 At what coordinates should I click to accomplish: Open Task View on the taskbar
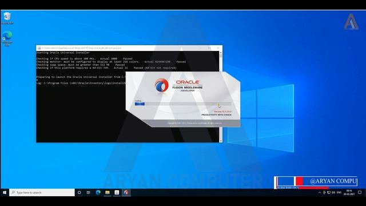click(89, 192)
